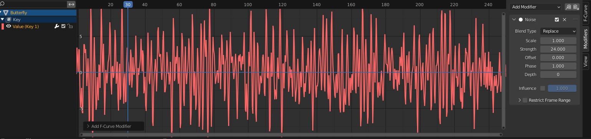Click the horizontal scrollbar of graph

(291, 135)
